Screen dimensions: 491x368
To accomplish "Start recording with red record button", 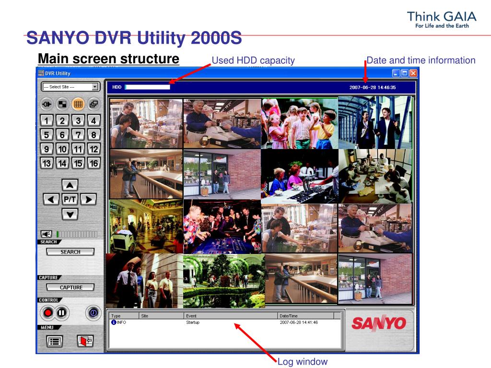I will pyautogui.click(x=48, y=312).
